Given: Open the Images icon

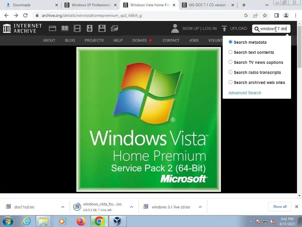Looking at the screenshot, I should 114,28.
